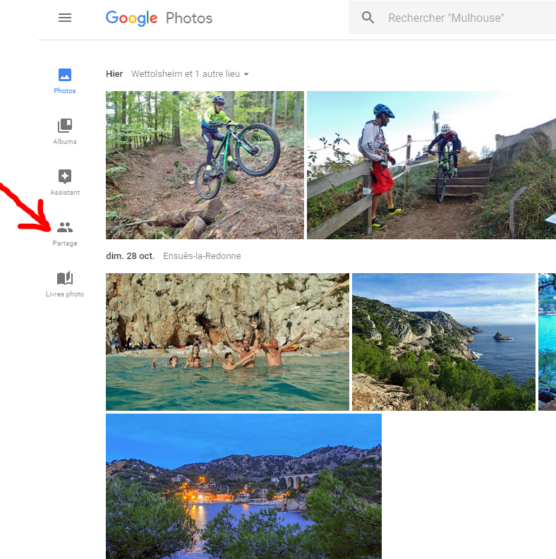Expand the Wettolsheim location dropdown arrow
The width and height of the screenshot is (556, 559).
(x=246, y=74)
